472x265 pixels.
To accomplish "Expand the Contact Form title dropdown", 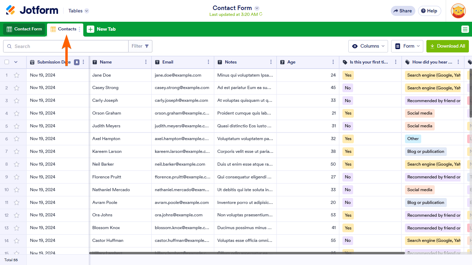I will point(257,8).
